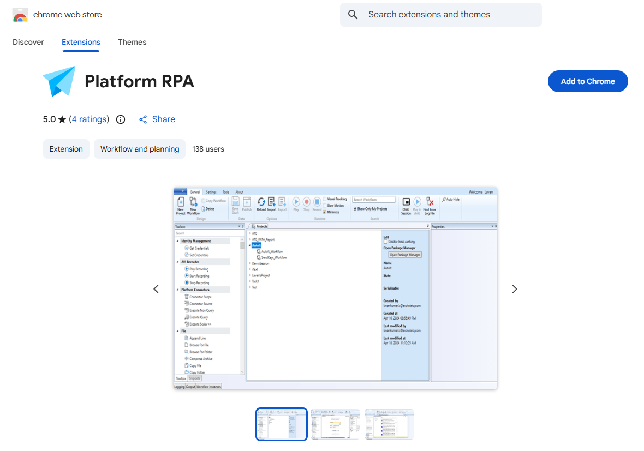This screenshot has height=451, width=644.
Task: Click the Chrome Web Store logo
Action: pyautogui.click(x=20, y=15)
